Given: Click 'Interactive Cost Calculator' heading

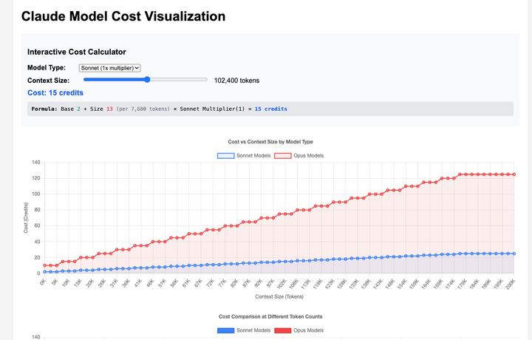Looking at the screenshot, I should [x=77, y=52].
